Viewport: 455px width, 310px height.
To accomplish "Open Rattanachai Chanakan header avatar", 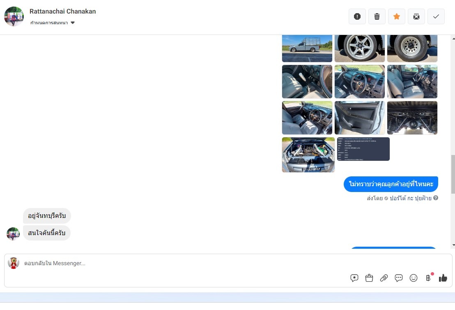I will pos(14,16).
